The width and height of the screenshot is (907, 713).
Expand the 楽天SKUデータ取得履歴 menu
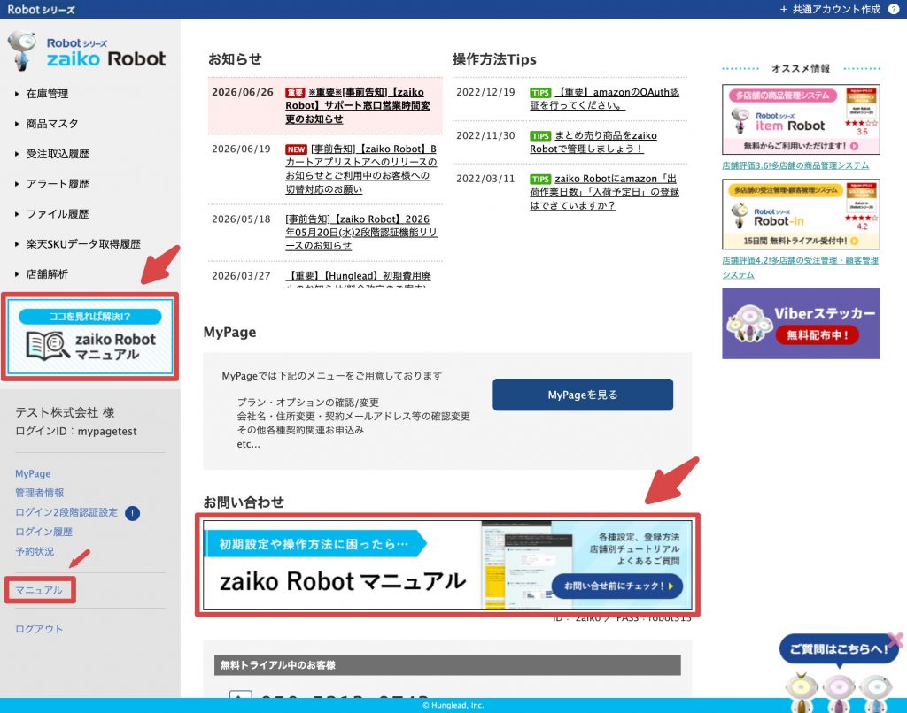click(82, 244)
